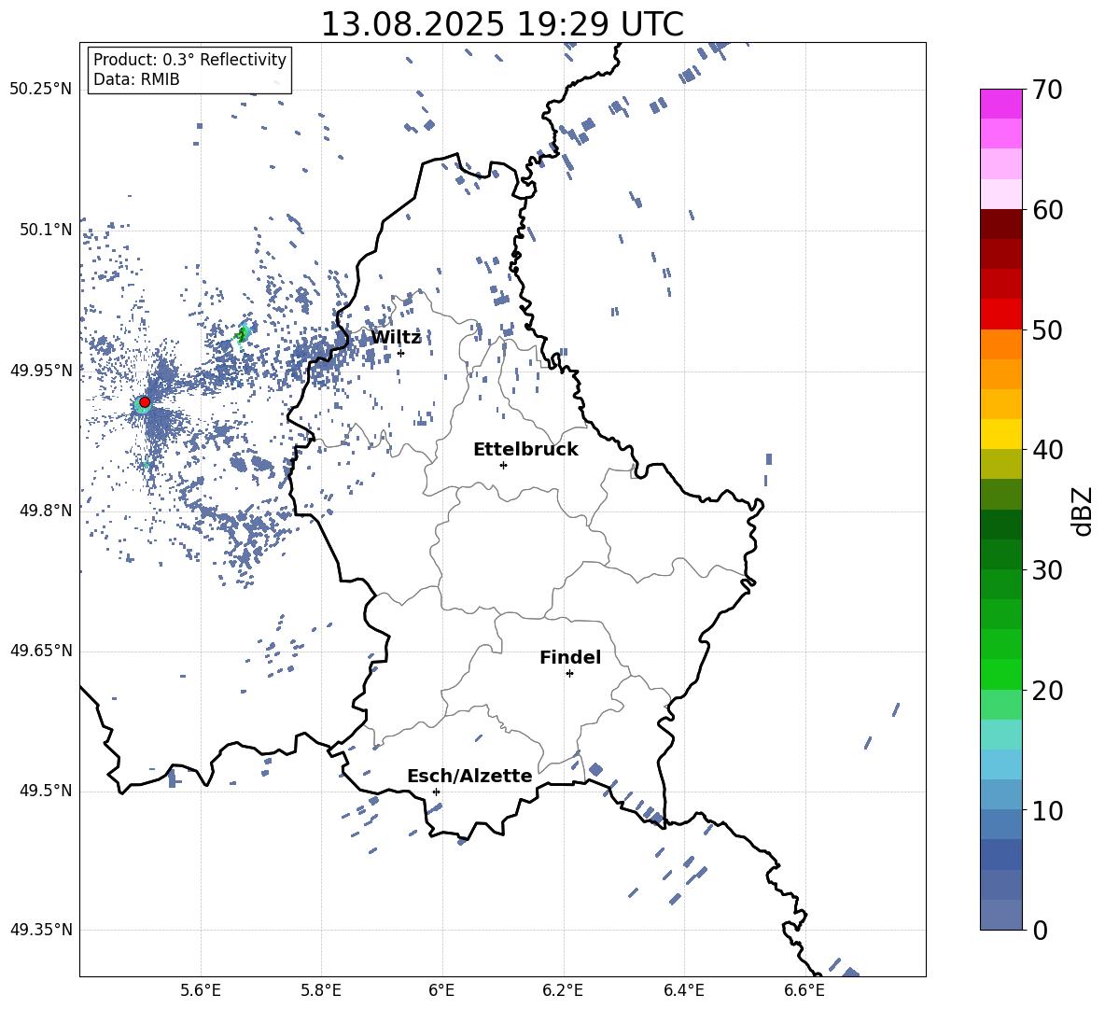Click the green echo cell northwest of Wiltz
The image size is (1105, 1009).
[x=244, y=333]
